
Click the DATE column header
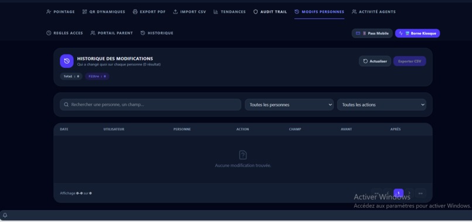(x=64, y=129)
